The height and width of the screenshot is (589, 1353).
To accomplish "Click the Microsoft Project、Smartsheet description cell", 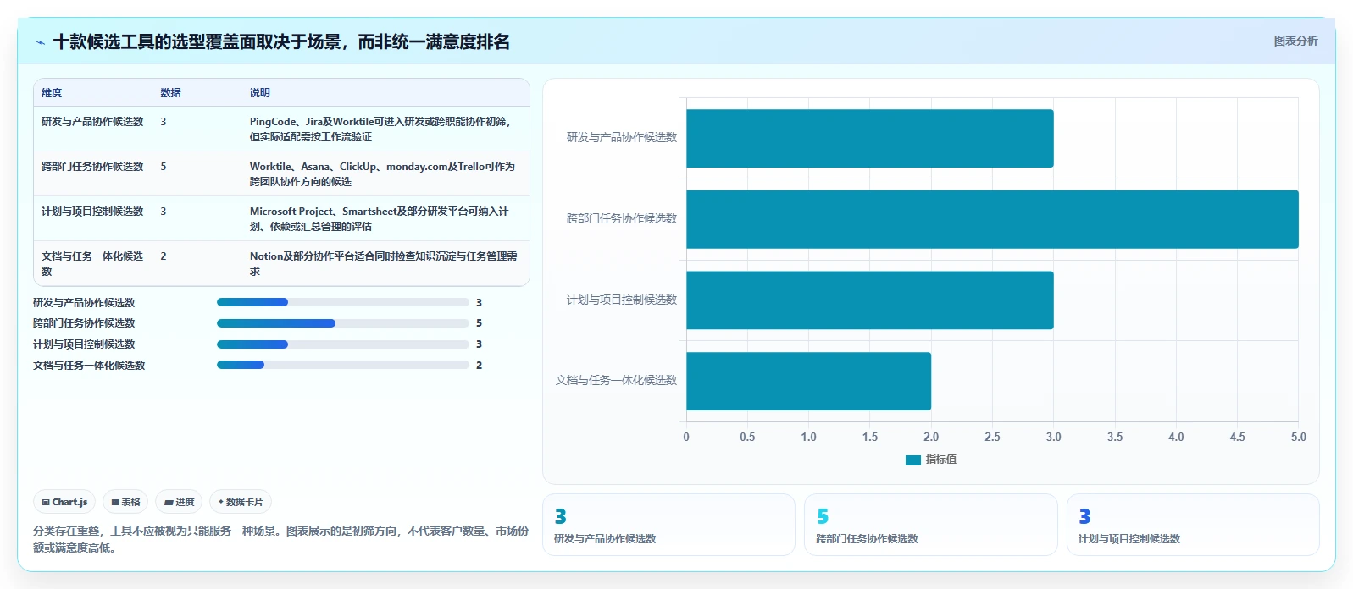I will pos(380,218).
